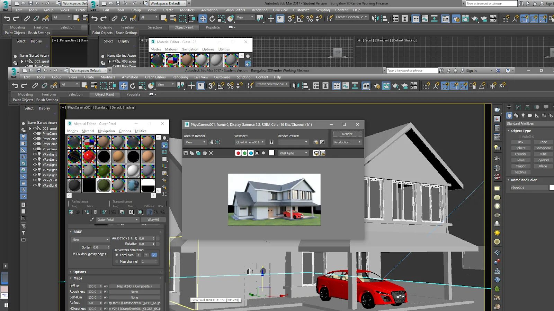The height and width of the screenshot is (311, 554).
Task: Open the Blinn shader type dropdown
Action: click(90, 239)
